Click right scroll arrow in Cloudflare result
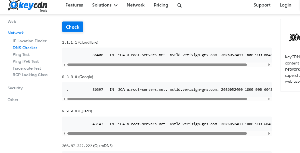 (269, 65)
